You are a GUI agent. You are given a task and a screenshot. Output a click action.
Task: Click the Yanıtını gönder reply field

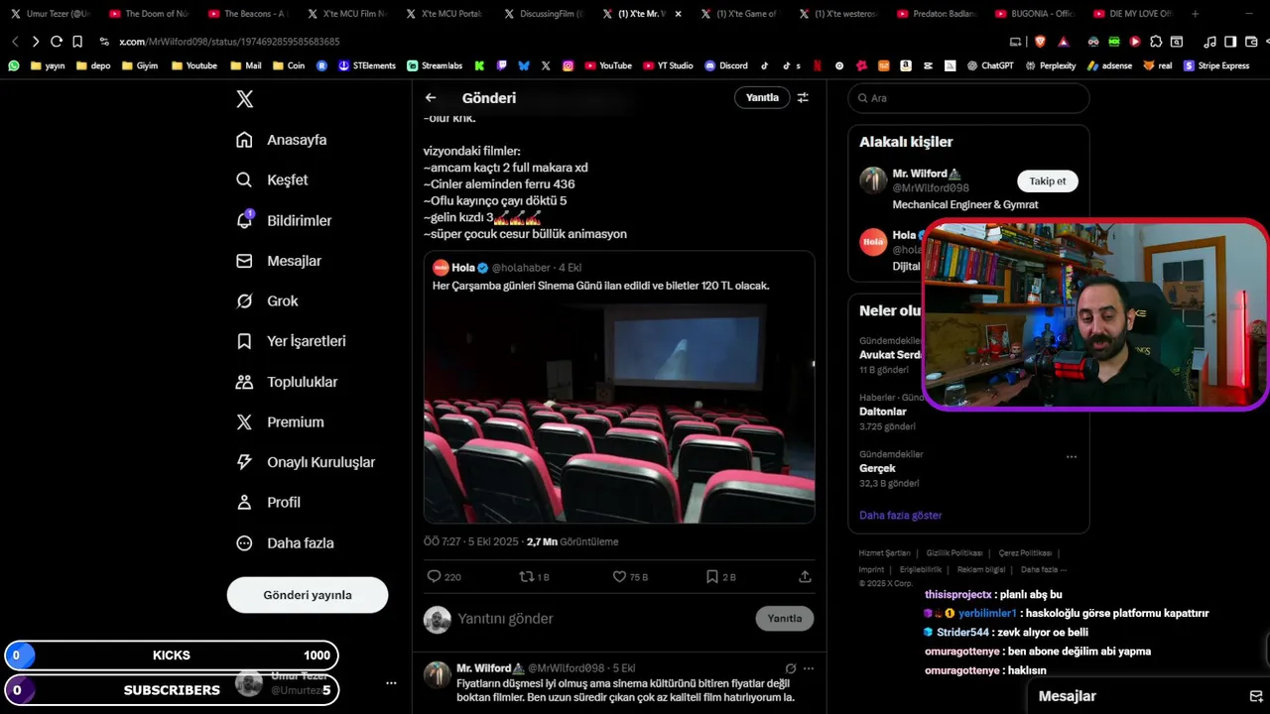click(601, 619)
